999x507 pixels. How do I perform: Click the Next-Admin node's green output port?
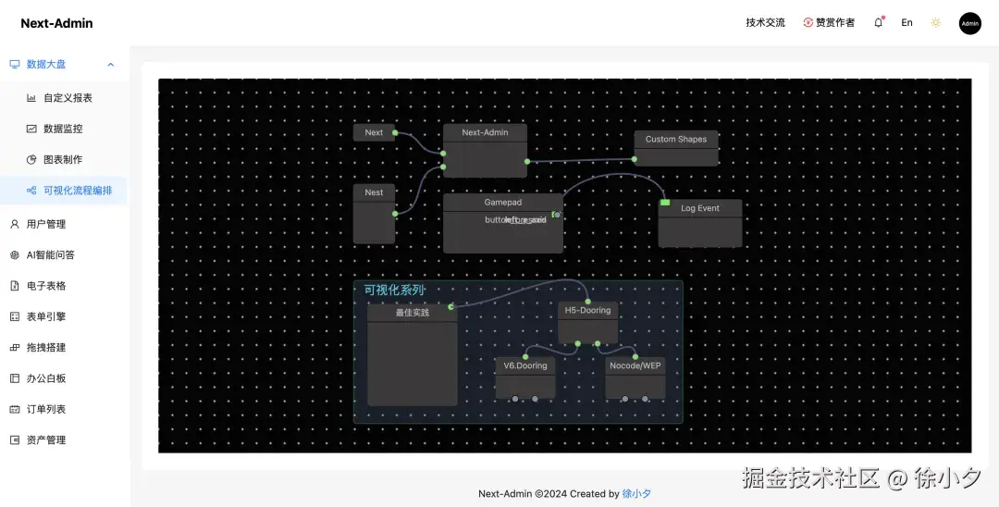pyautogui.click(x=527, y=161)
